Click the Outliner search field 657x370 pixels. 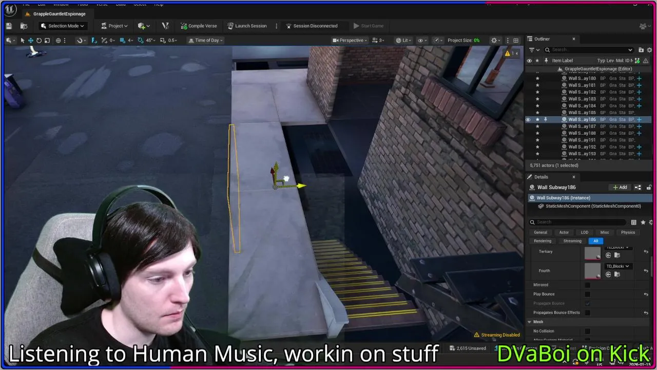pos(589,50)
